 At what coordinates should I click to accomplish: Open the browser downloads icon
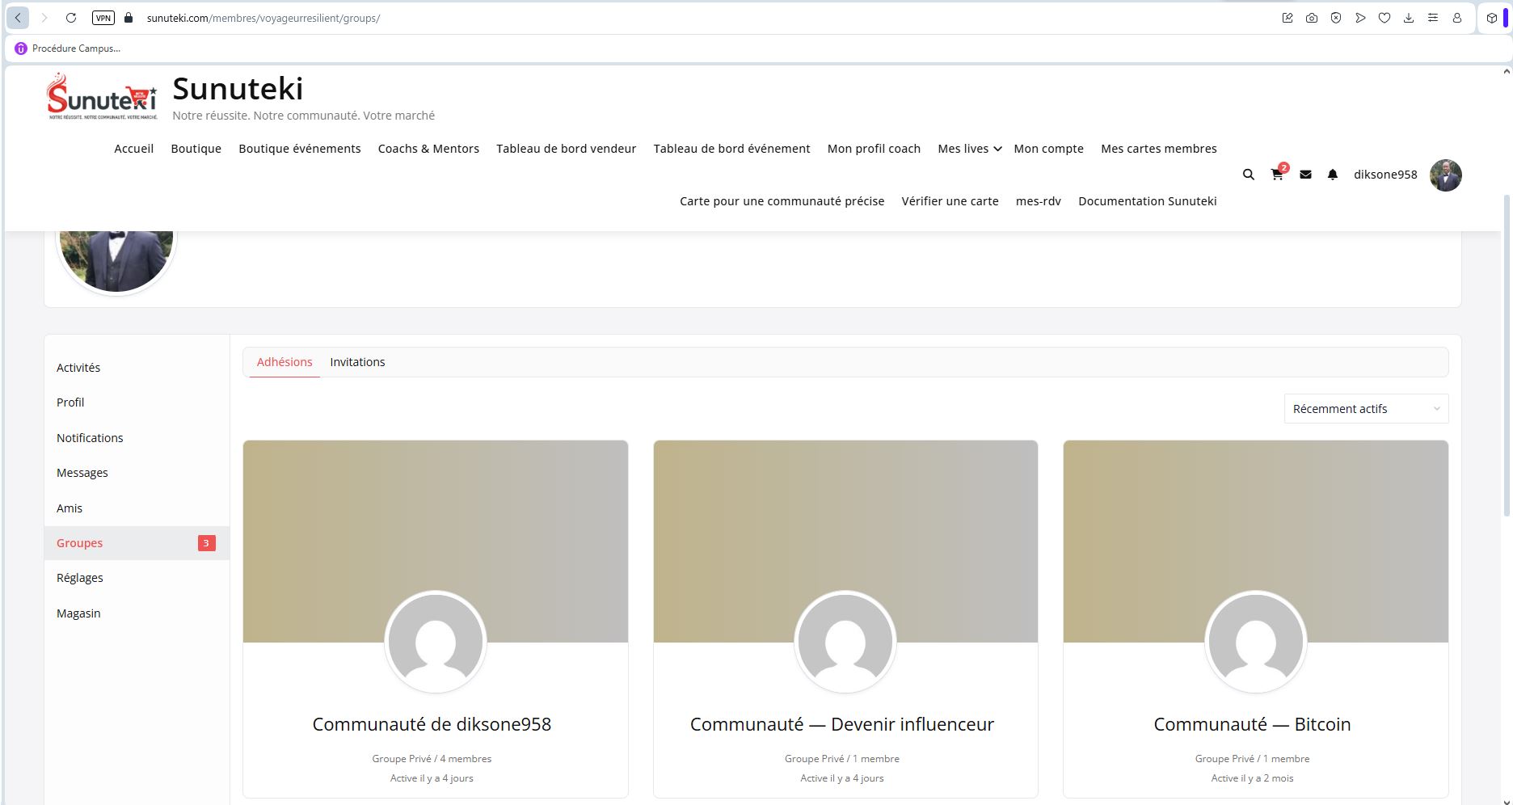[1409, 18]
